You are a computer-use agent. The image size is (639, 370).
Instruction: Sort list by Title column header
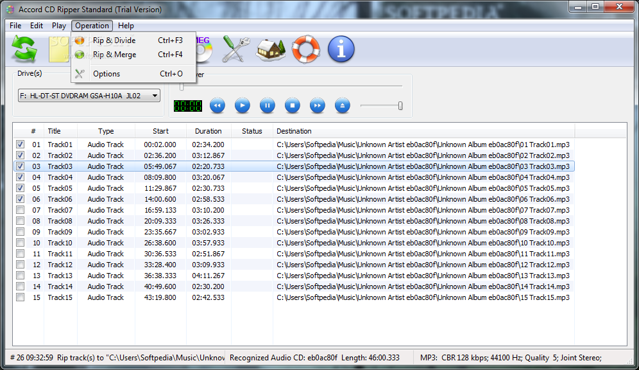point(60,131)
